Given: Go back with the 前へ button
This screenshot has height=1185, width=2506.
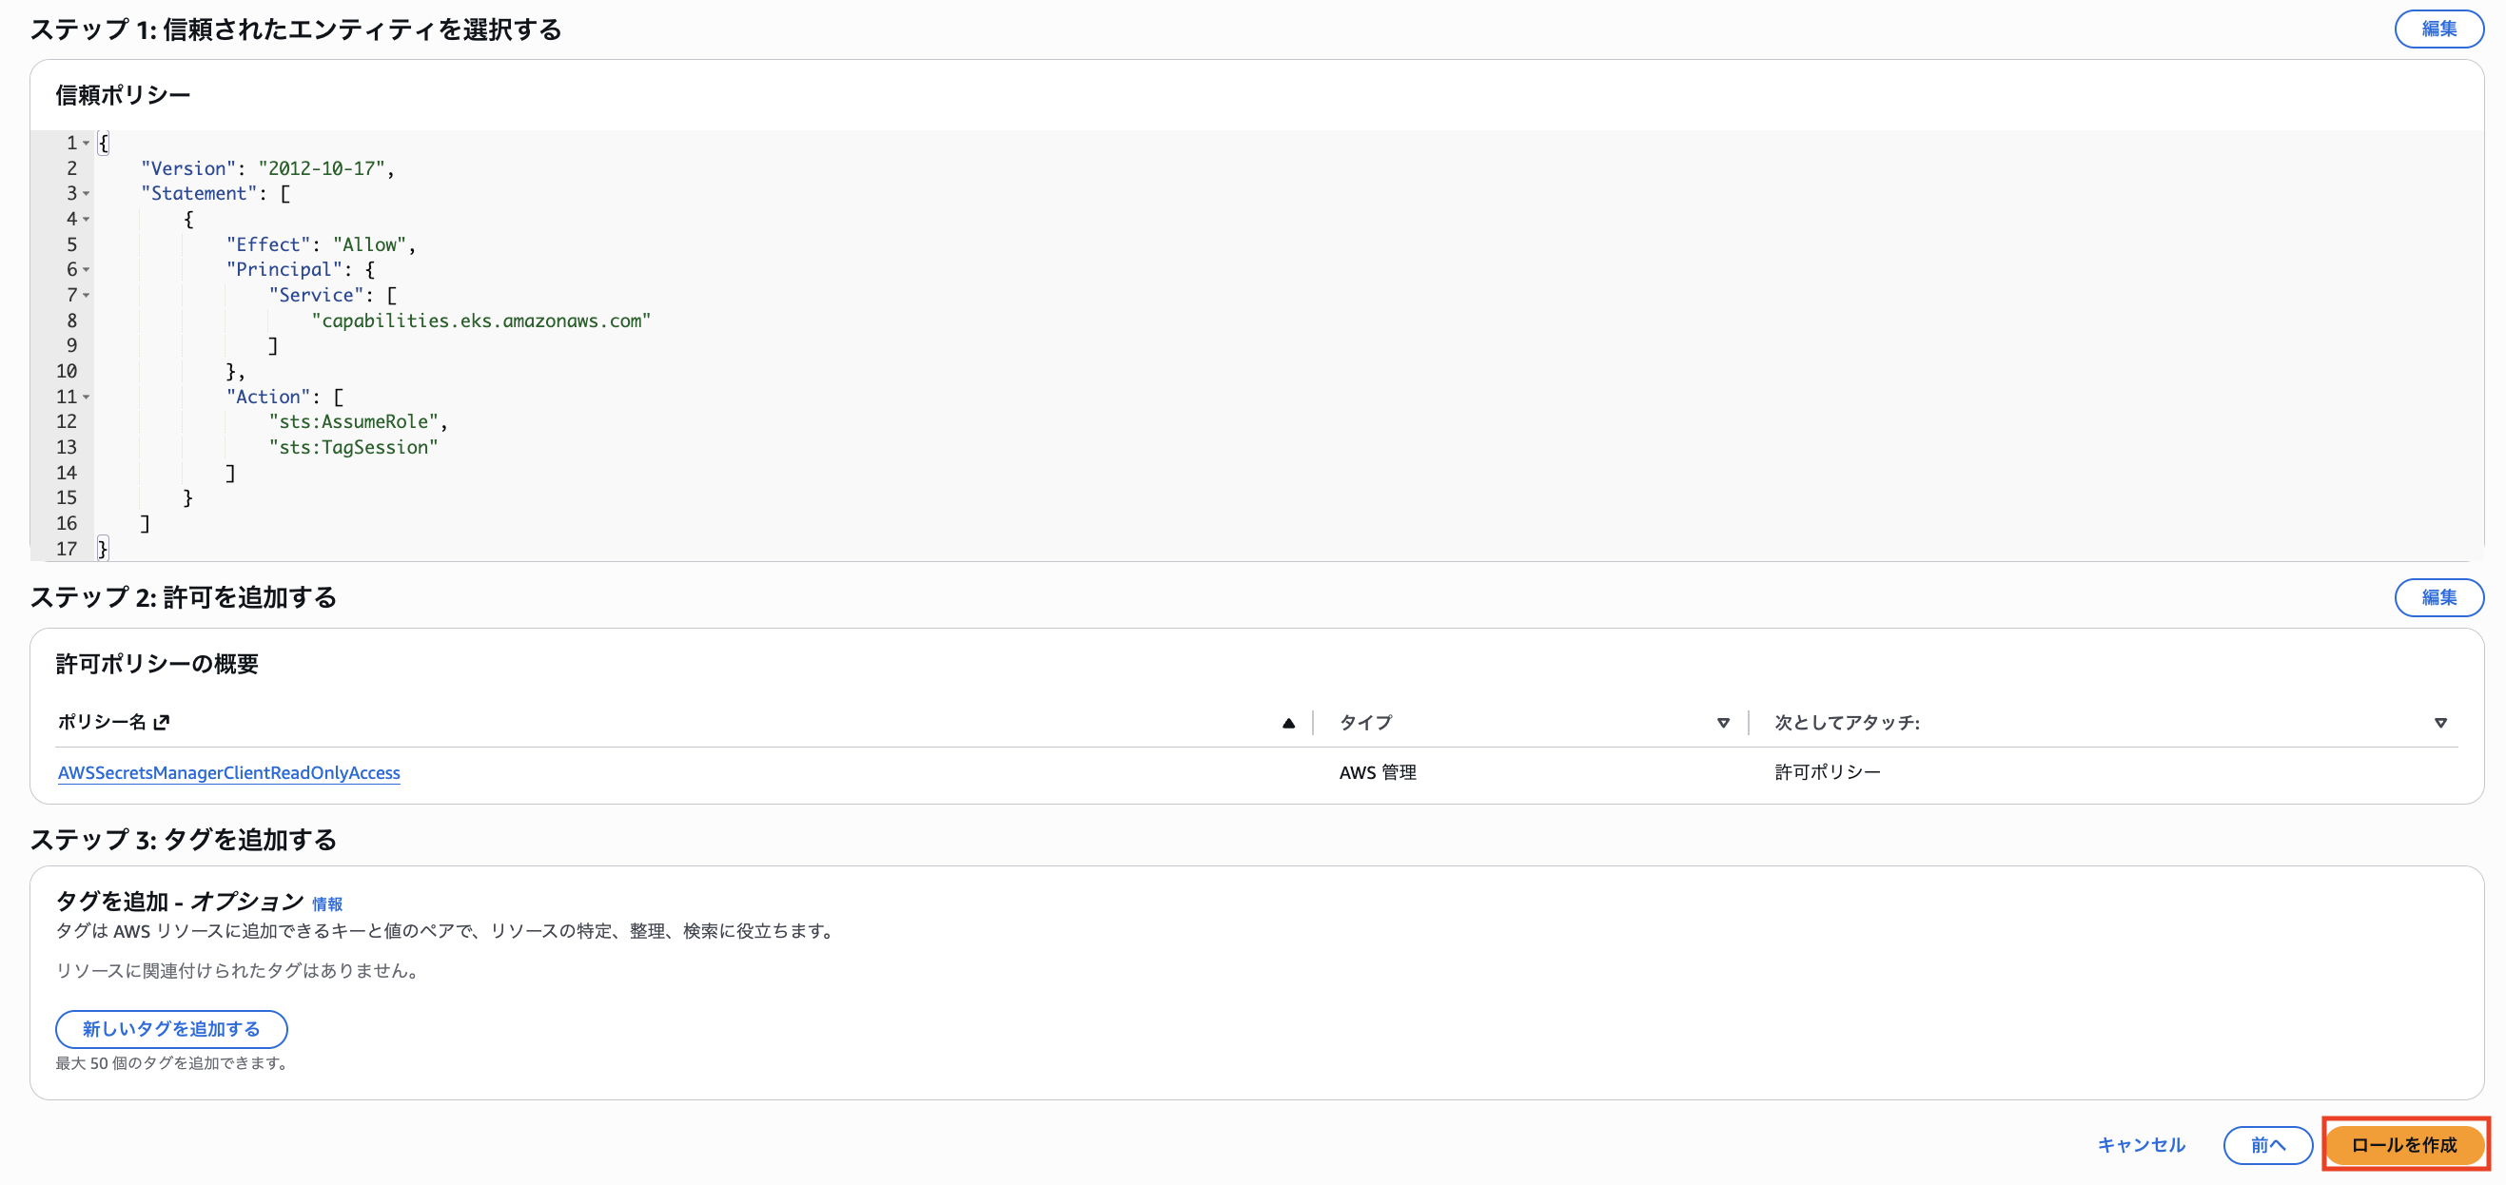Looking at the screenshot, I should click(2266, 1144).
